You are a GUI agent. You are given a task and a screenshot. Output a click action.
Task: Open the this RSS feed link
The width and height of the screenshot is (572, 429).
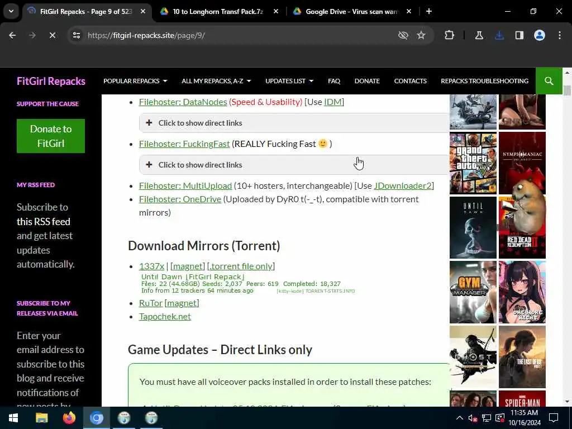44,221
